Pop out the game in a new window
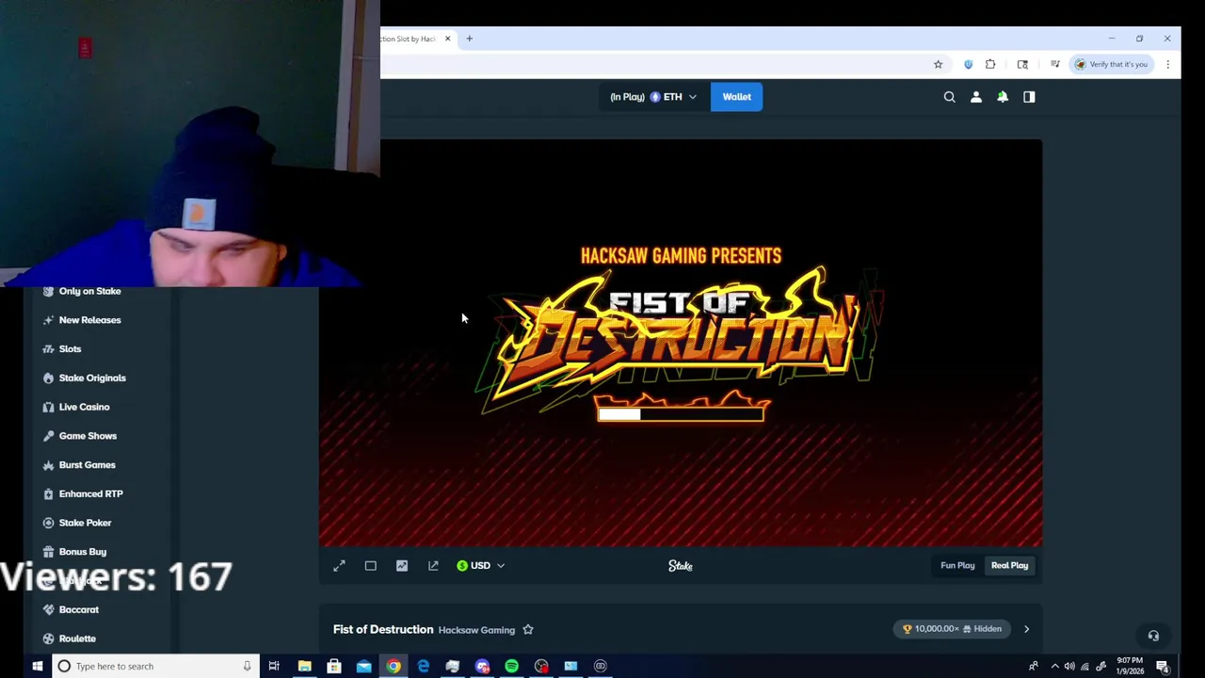Image resolution: width=1205 pixels, height=678 pixels. 433,566
